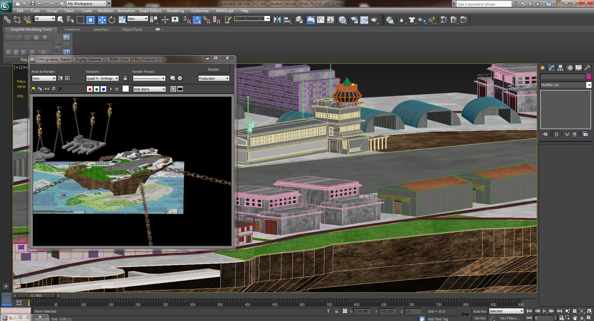594x321 pixels.
Task: Click the Select and Link chain icon
Action: [x=7, y=20]
